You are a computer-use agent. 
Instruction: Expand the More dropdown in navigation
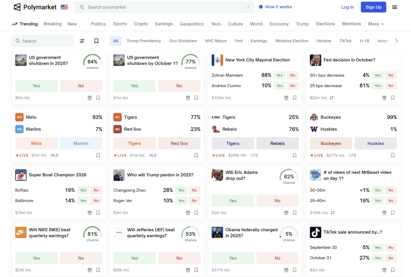tap(376, 24)
